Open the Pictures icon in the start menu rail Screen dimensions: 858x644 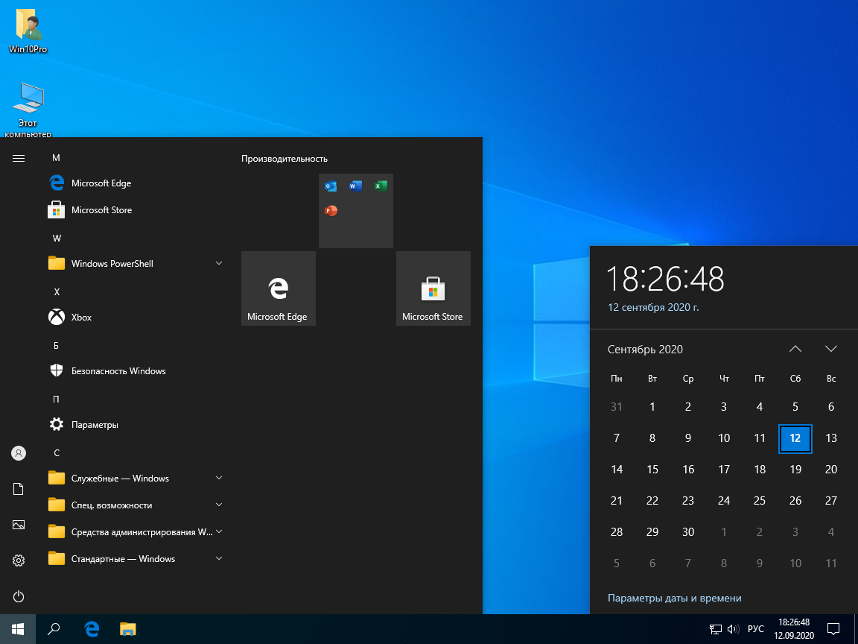click(x=18, y=525)
